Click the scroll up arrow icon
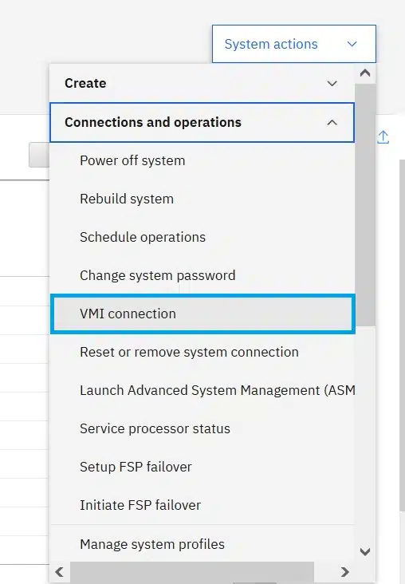 pos(365,73)
